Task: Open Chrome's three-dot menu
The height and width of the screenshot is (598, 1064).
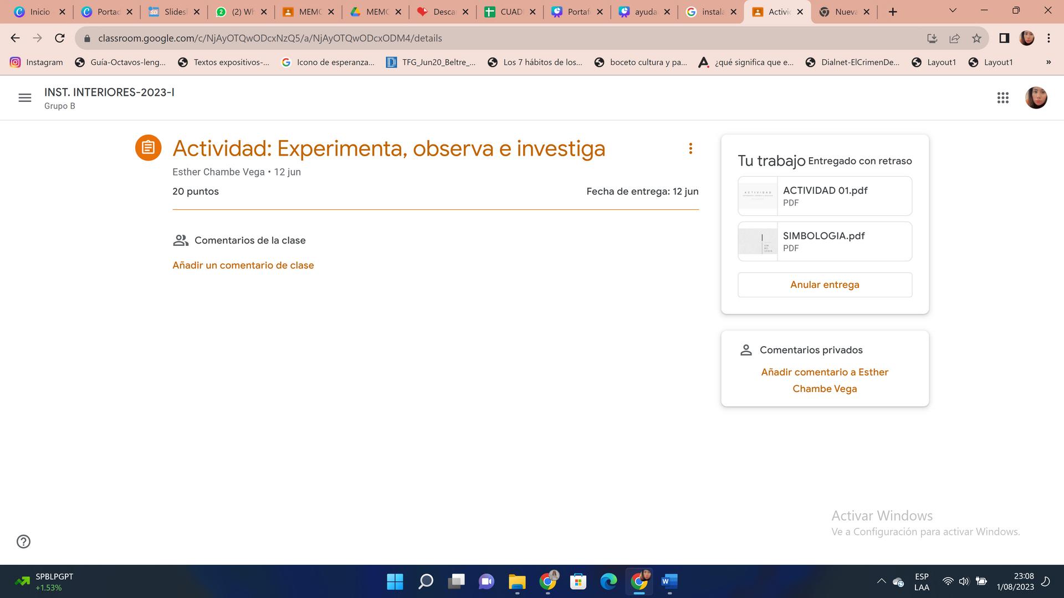Action: [x=1048, y=38]
